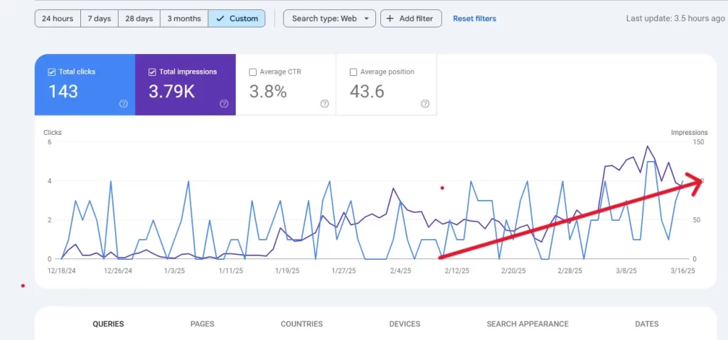Screen dimensions: 728x340
Task: Click help icon on Average CTR card
Action: 325,104
